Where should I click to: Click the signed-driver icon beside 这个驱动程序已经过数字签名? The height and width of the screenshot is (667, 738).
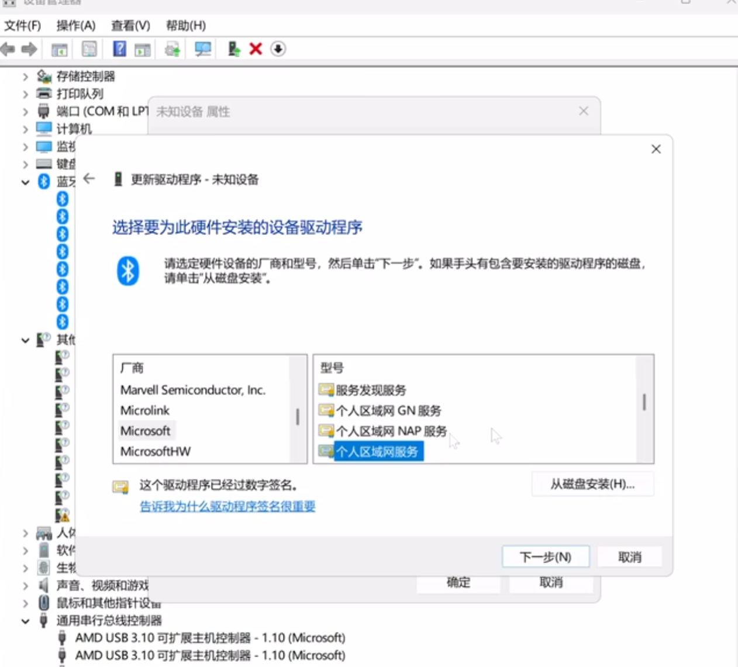pyautogui.click(x=120, y=486)
